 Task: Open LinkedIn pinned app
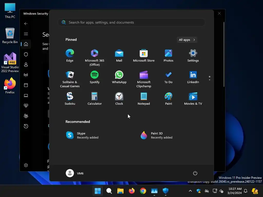(x=193, y=77)
